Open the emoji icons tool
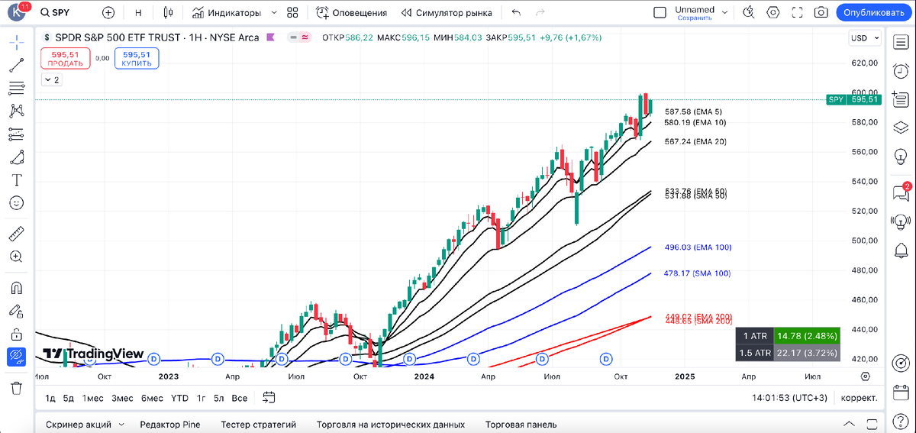The height and width of the screenshot is (433, 916). (16, 203)
